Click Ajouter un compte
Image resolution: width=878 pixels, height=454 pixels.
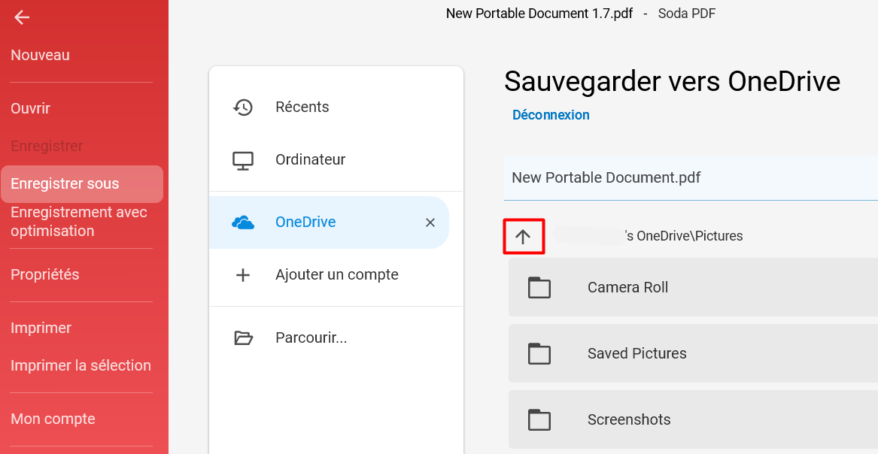coord(336,274)
